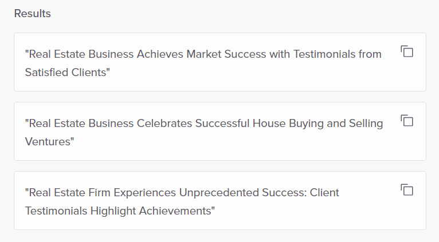The image size is (439, 242).
Task: Click the Results section heading
Action: point(33,13)
